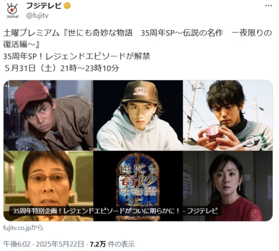
Task: Select the tweet text mentioning 土曜プレミアム
Action: 138,38
